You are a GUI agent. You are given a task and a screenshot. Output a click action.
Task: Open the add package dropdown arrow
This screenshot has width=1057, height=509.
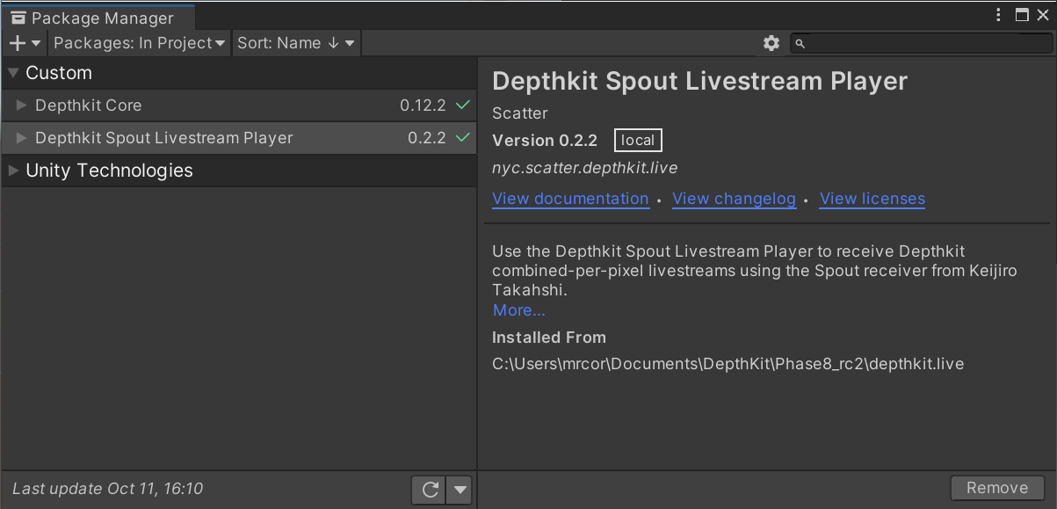pos(36,43)
